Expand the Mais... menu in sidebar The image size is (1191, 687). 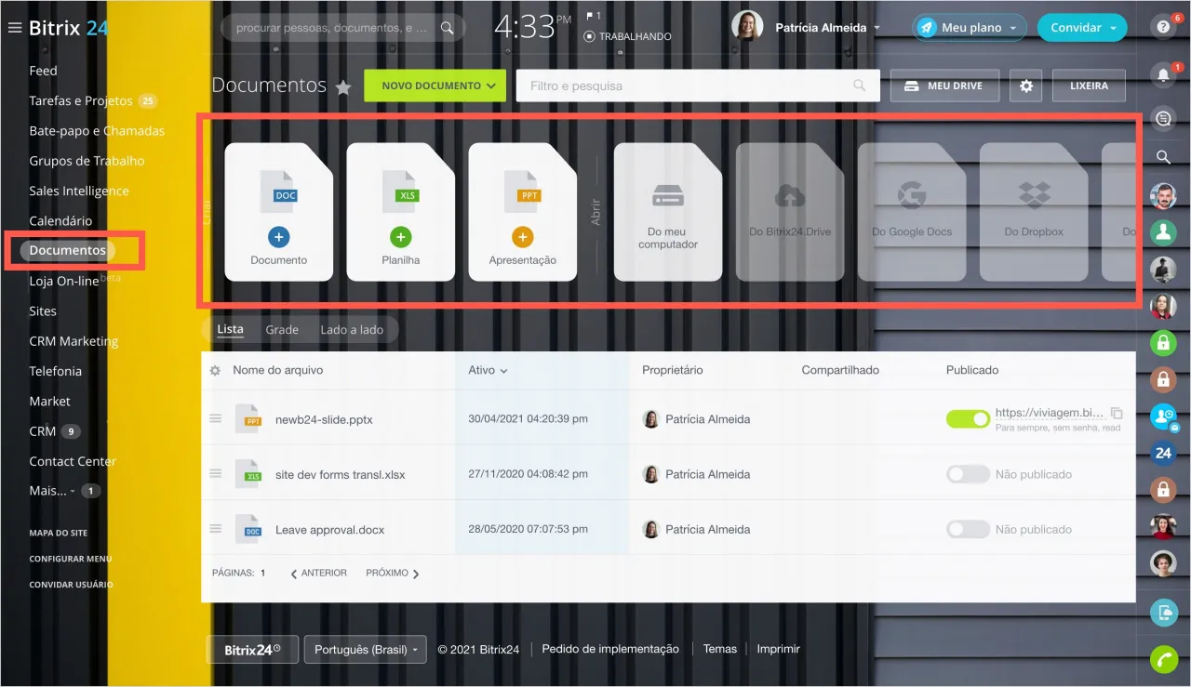tap(52, 491)
